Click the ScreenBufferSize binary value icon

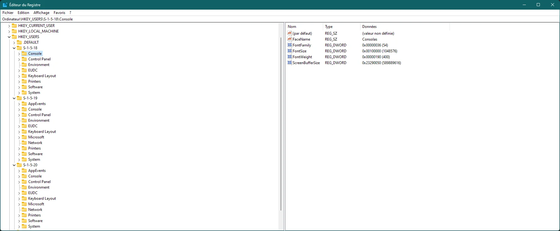coord(290,63)
